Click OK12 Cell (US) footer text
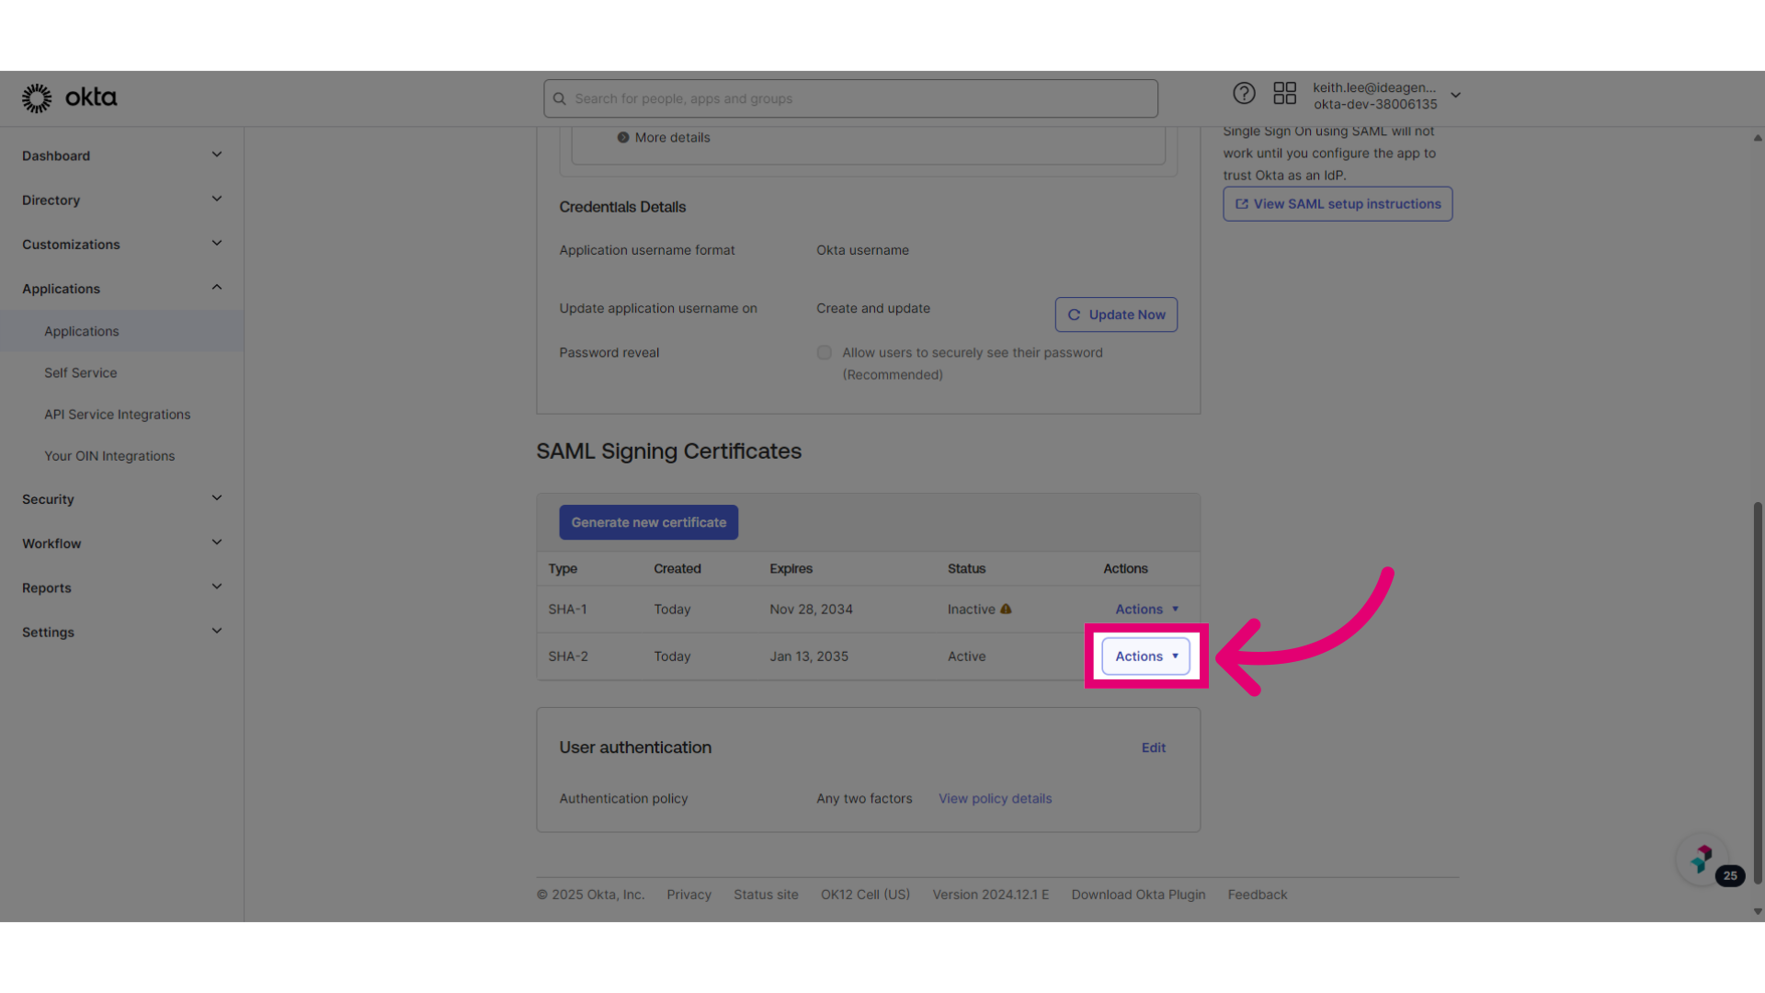1765x993 pixels. coord(865,895)
